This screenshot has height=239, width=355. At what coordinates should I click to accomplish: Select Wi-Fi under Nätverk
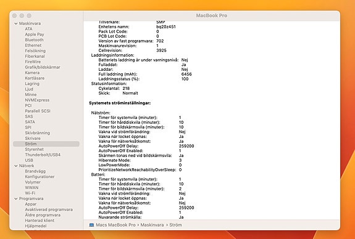point(30,193)
